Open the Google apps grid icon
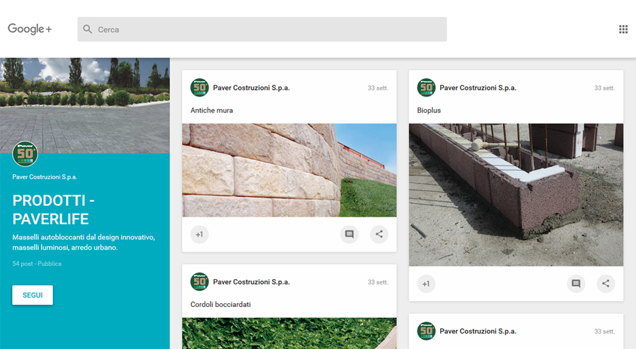 point(623,29)
